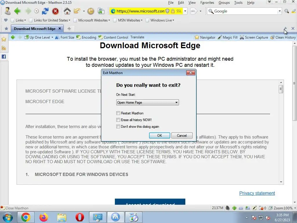Go back with the green Back arrow
Image resolution: width=297 pixels, height=223 pixels.
[17, 11]
